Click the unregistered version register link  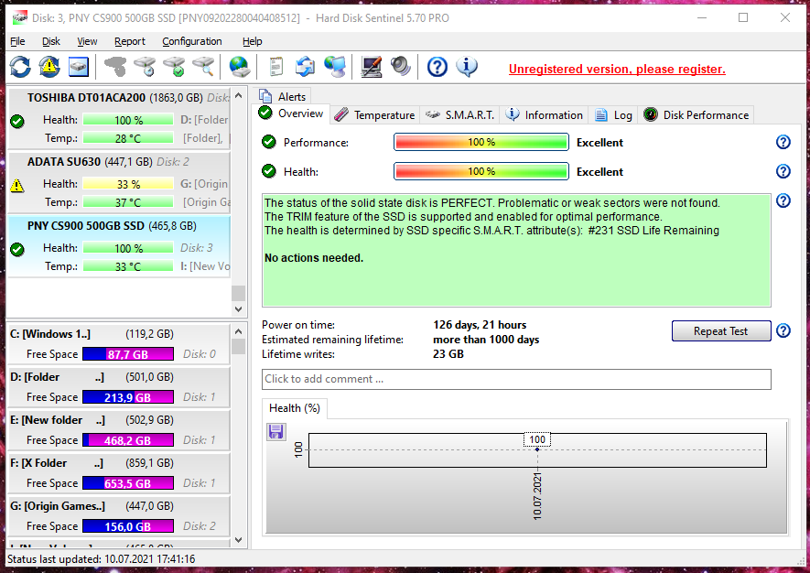pyautogui.click(x=616, y=69)
